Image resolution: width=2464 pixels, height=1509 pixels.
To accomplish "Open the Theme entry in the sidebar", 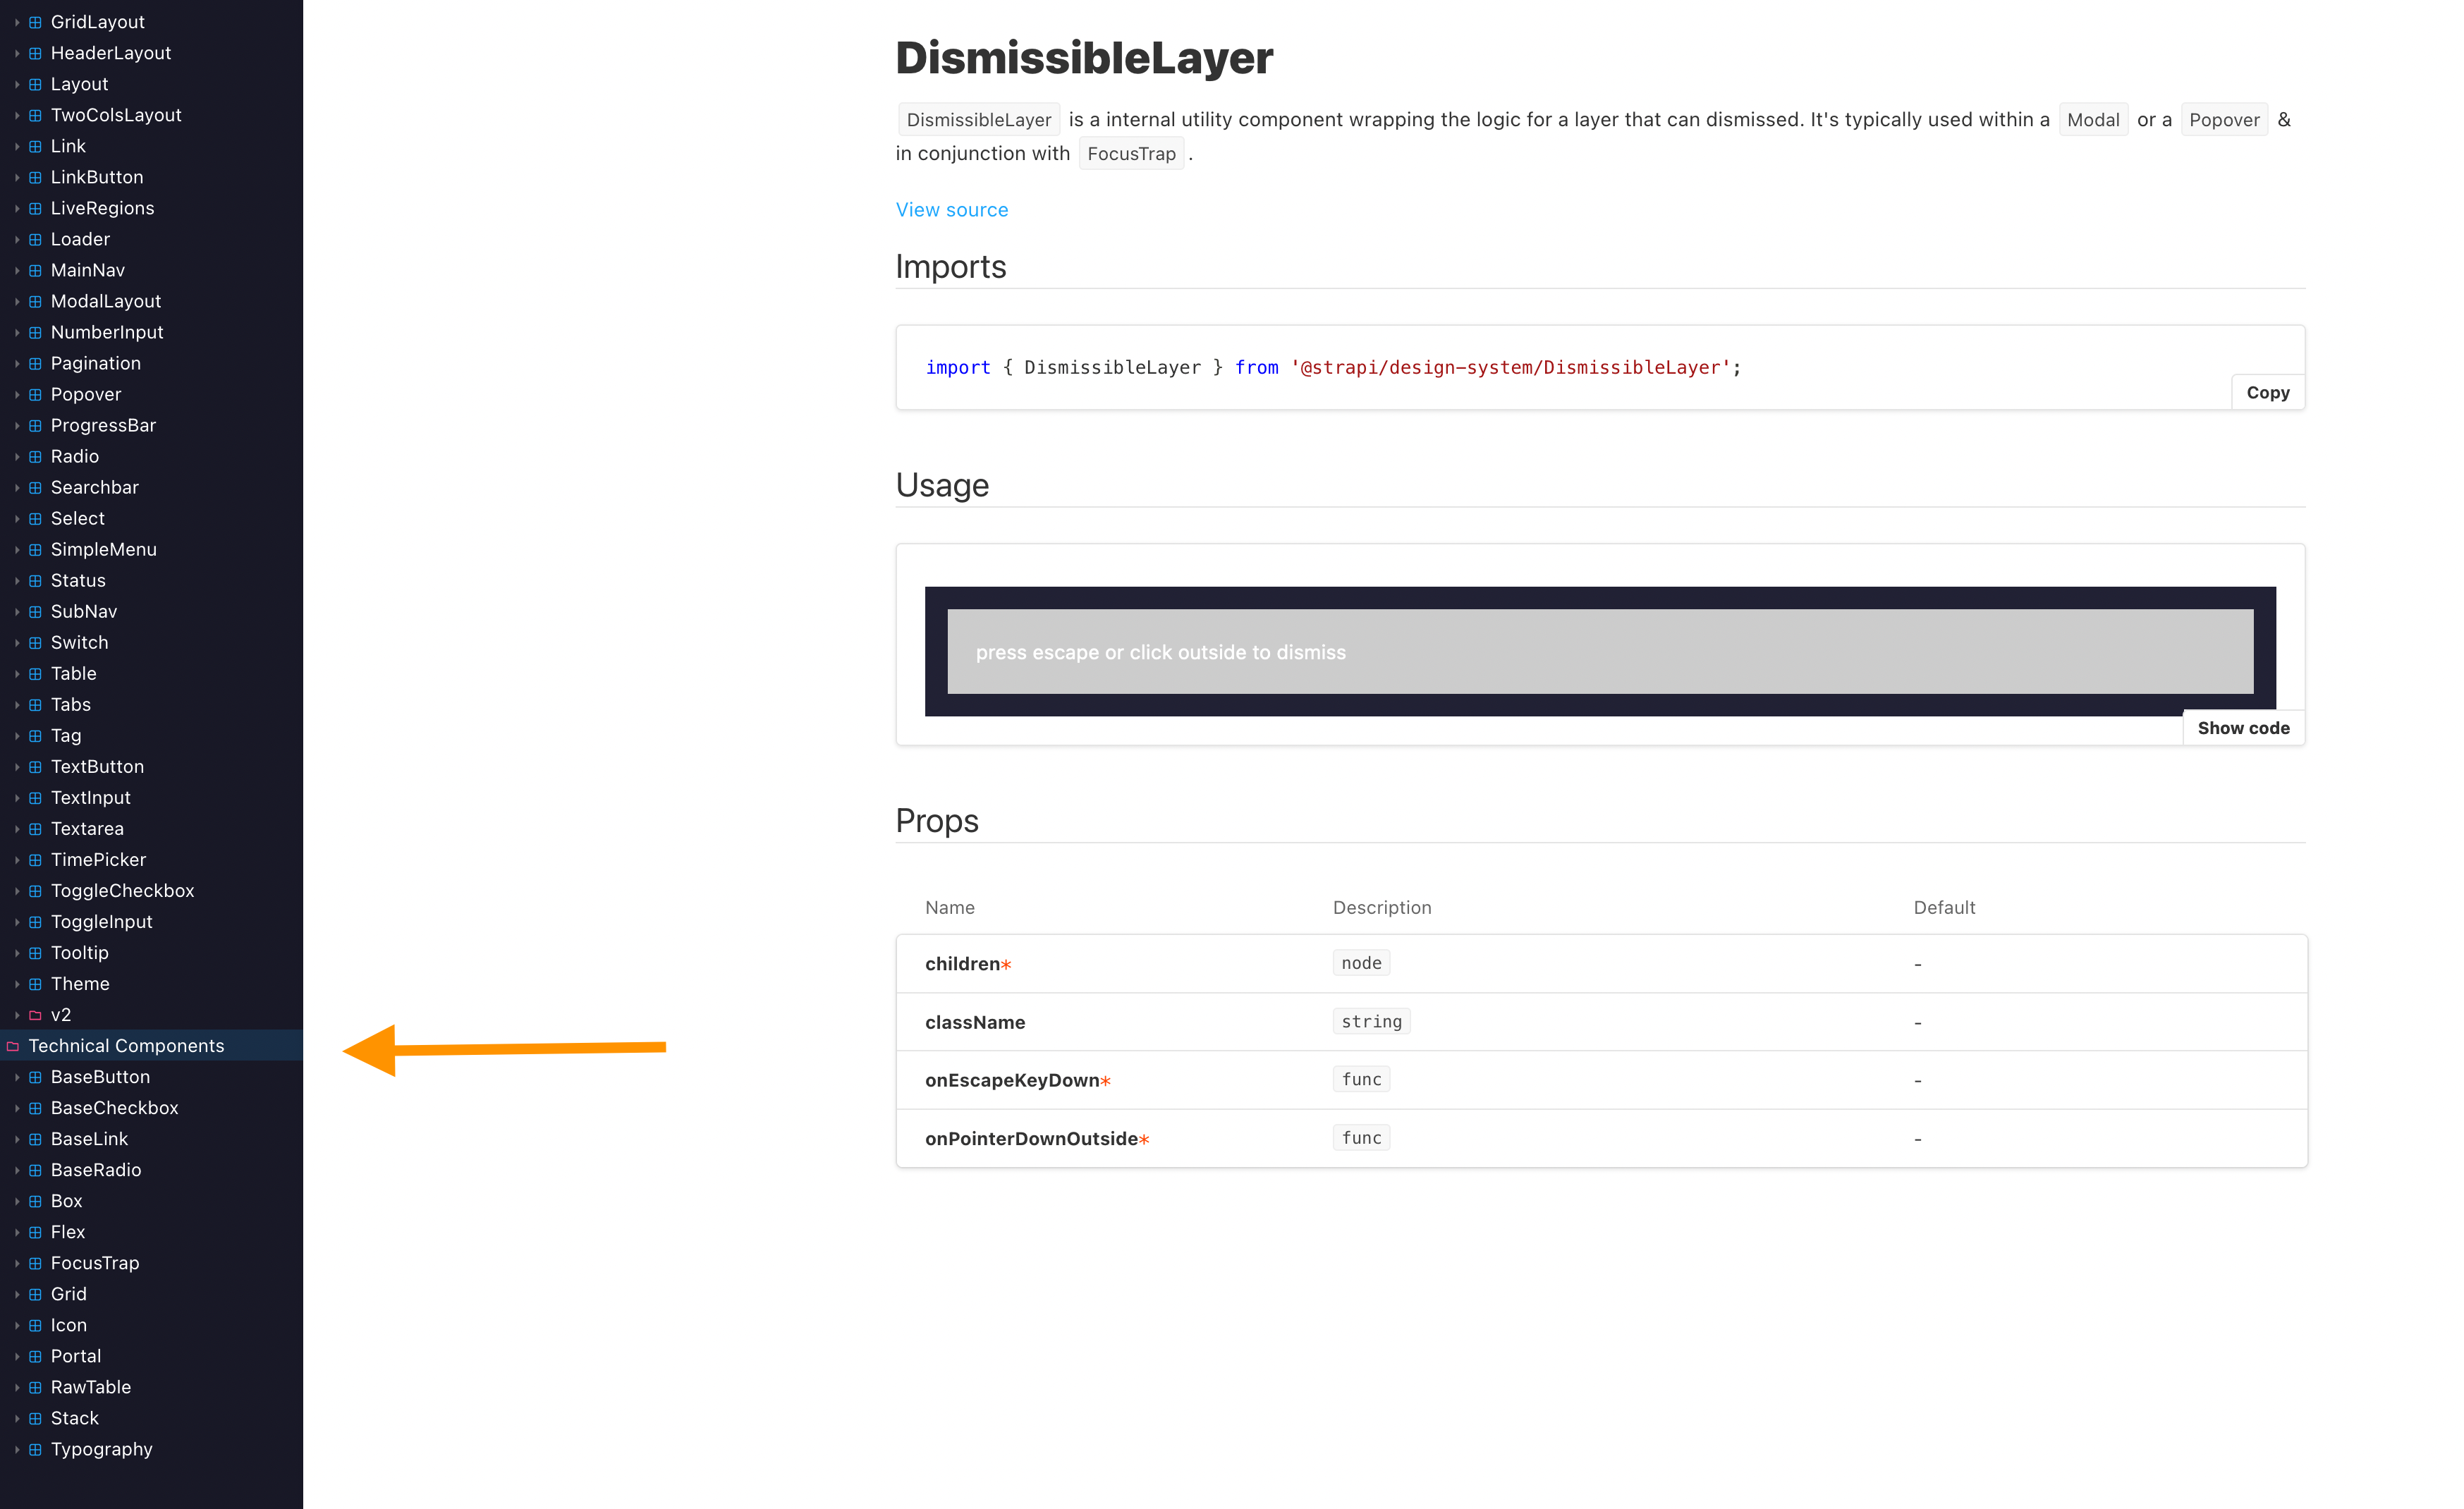I will pos(80,983).
